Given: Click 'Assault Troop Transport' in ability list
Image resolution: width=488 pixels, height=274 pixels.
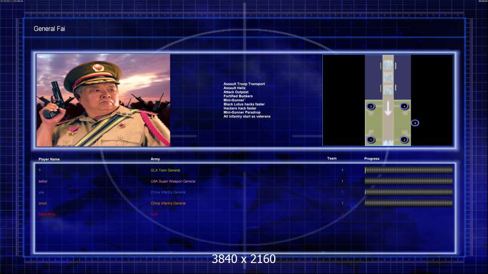Looking at the screenshot, I should click(x=244, y=84).
